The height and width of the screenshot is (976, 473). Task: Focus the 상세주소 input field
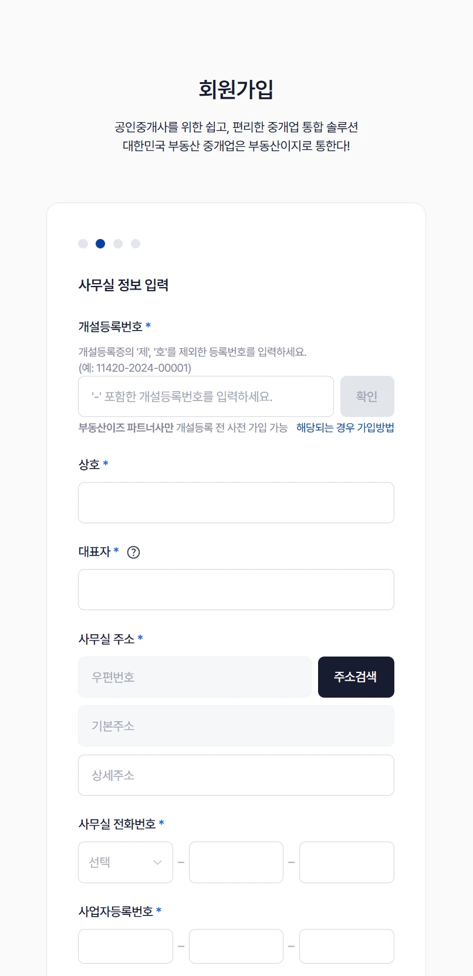[x=236, y=775]
